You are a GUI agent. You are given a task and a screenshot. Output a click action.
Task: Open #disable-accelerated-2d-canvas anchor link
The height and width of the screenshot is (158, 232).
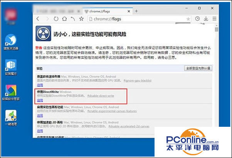[x=129, y=126]
